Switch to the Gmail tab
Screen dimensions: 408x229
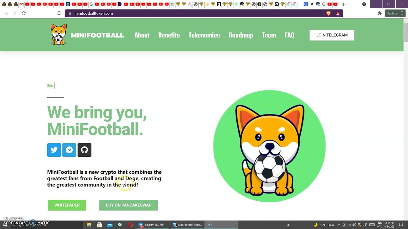tap(21, 4)
